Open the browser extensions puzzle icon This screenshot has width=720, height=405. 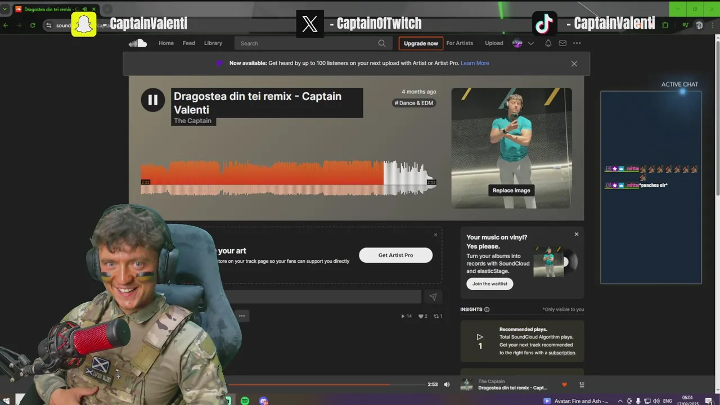tap(665, 25)
